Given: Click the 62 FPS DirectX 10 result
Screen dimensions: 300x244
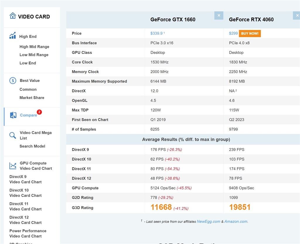Looking at the screenshot, I should point(157,159).
